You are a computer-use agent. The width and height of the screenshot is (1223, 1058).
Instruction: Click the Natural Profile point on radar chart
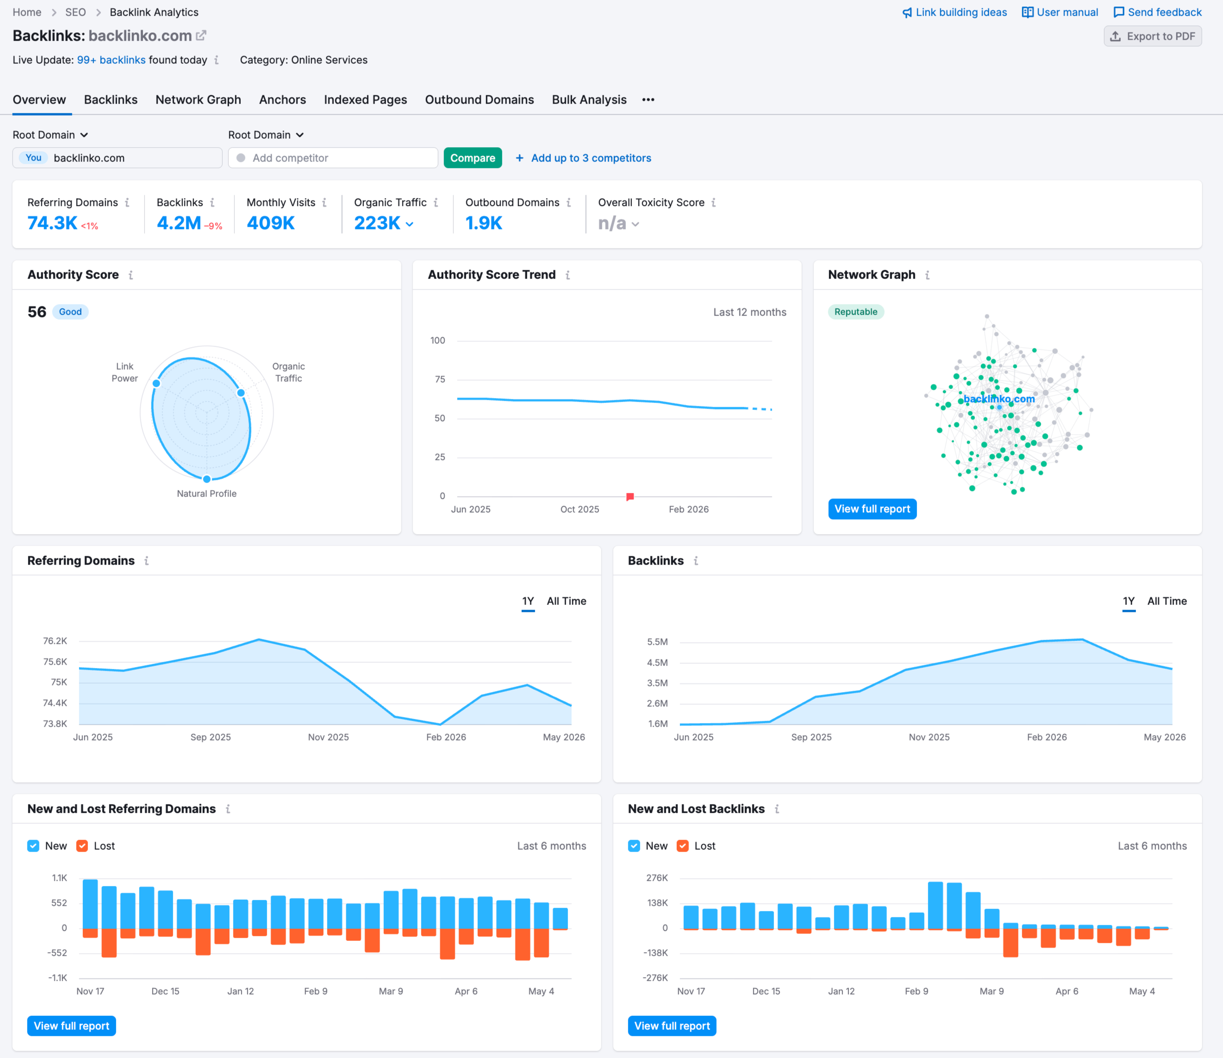206,479
